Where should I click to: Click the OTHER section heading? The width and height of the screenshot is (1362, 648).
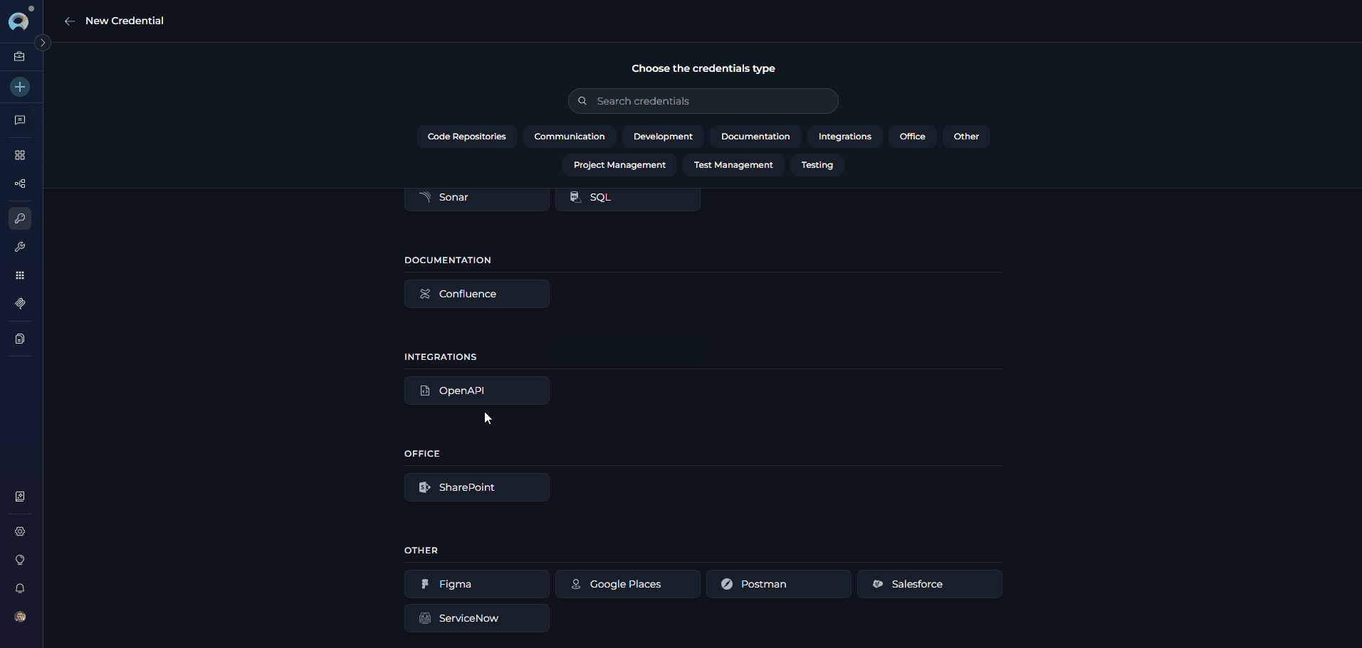tap(421, 551)
